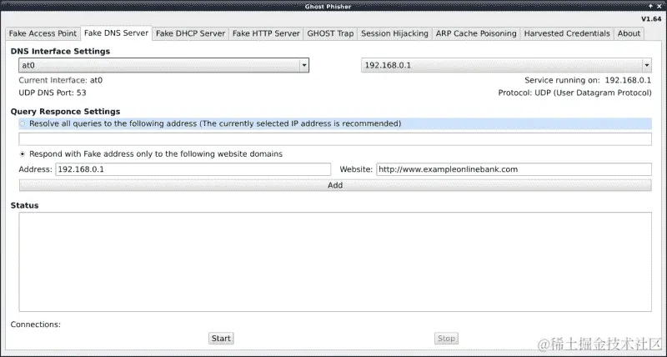The height and width of the screenshot is (357, 667).
Task: Click the Website field with exampleonlinebank URL
Action: [x=514, y=169]
